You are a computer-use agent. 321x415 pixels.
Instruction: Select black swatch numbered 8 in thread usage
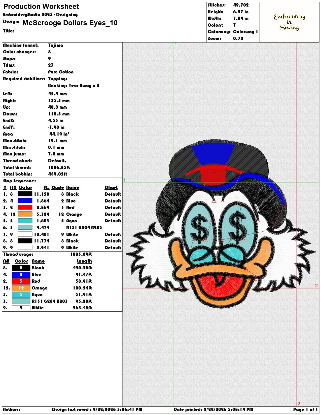point(21,268)
